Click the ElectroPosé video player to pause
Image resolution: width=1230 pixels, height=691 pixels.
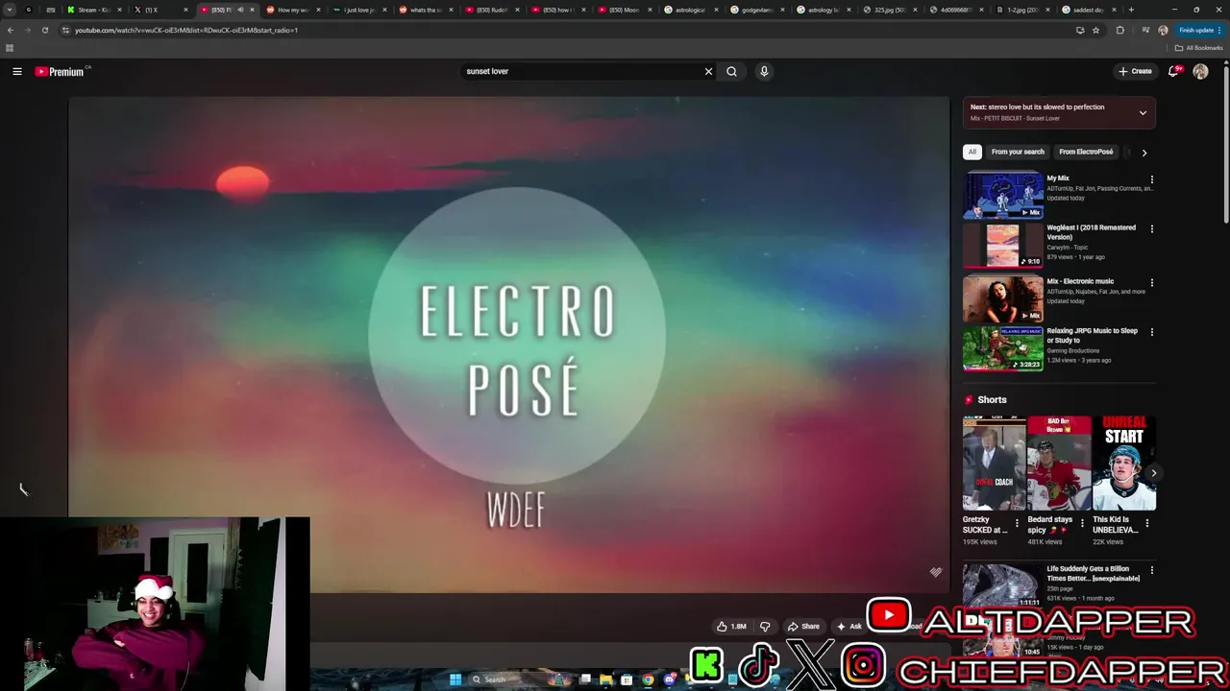point(508,345)
